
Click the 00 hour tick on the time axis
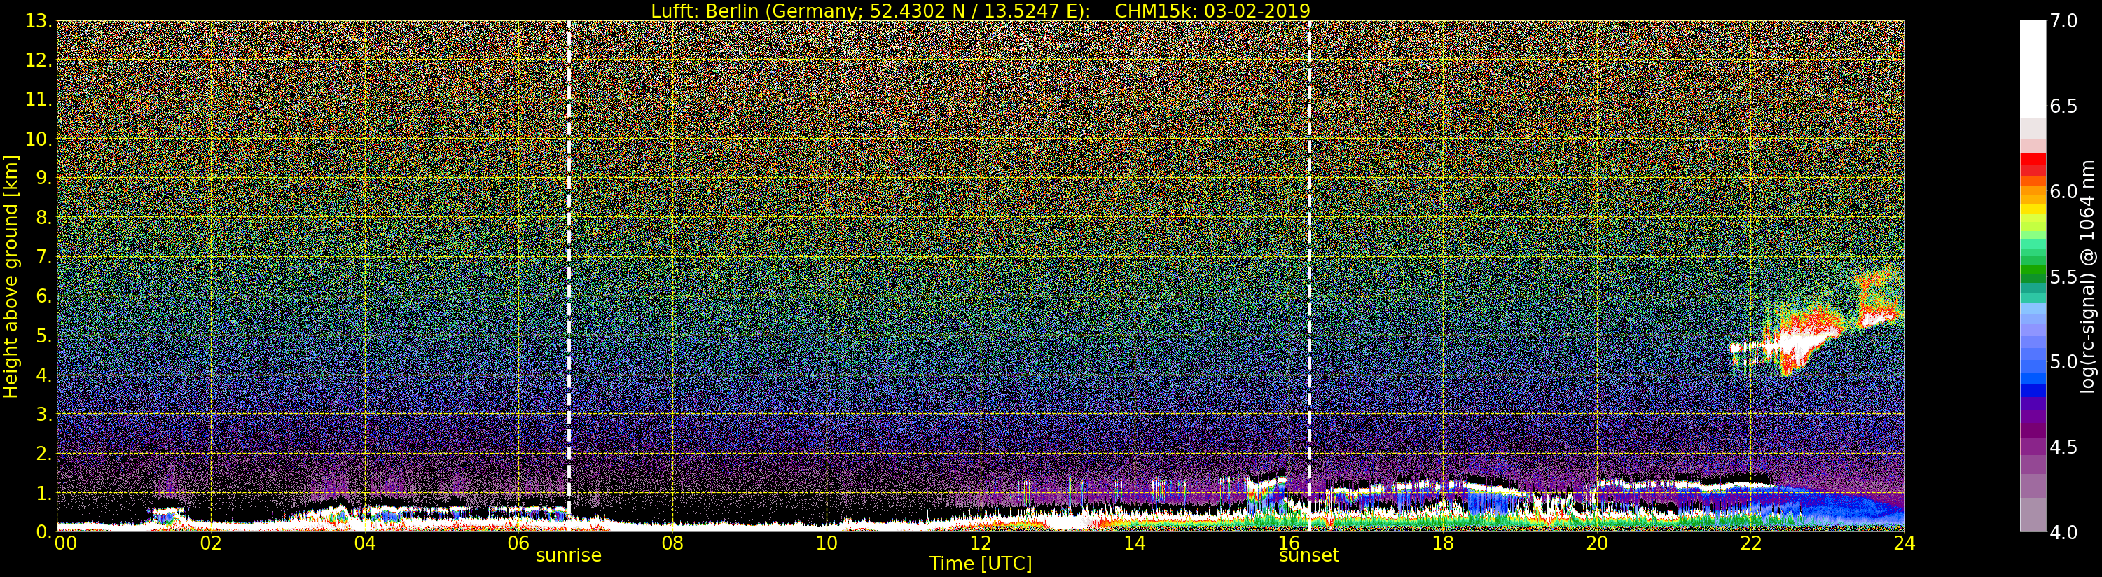(65, 543)
